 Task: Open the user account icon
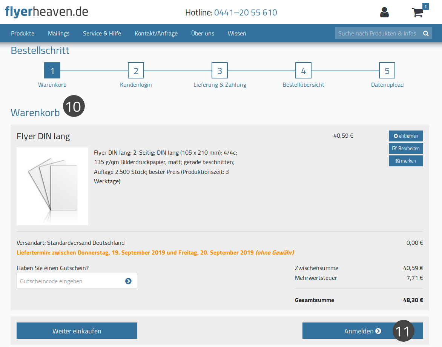[x=384, y=12]
